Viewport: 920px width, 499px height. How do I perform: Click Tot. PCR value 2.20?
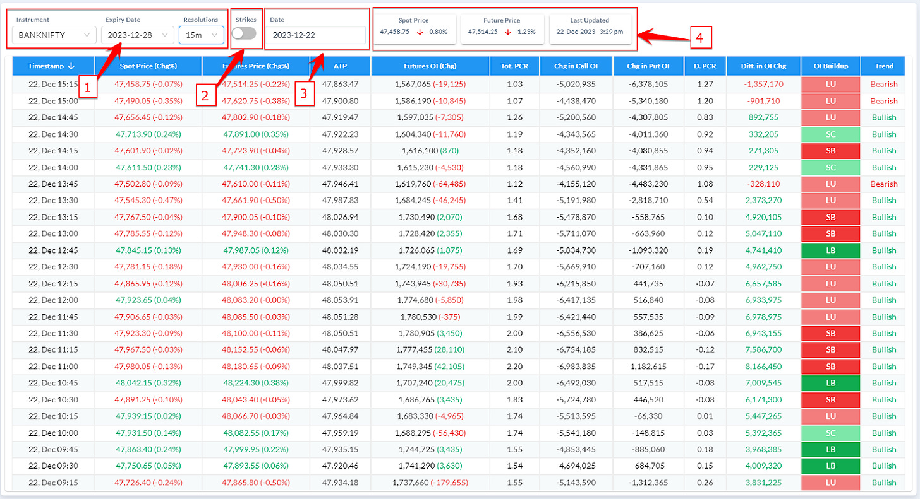pos(514,366)
